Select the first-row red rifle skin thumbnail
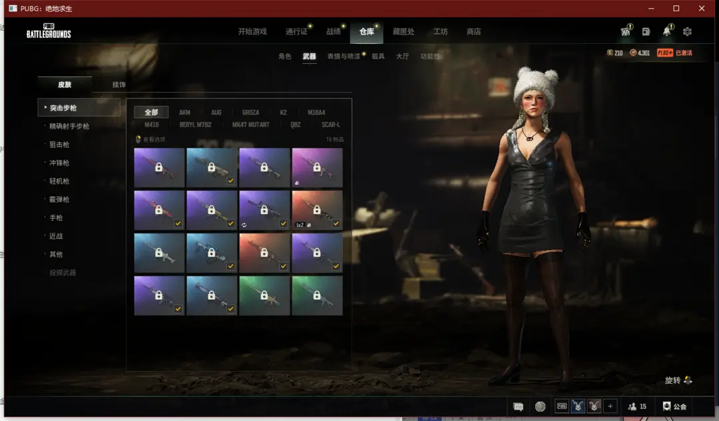This screenshot has height=421, width=719. pyautogui.click(x=159, y=168)
